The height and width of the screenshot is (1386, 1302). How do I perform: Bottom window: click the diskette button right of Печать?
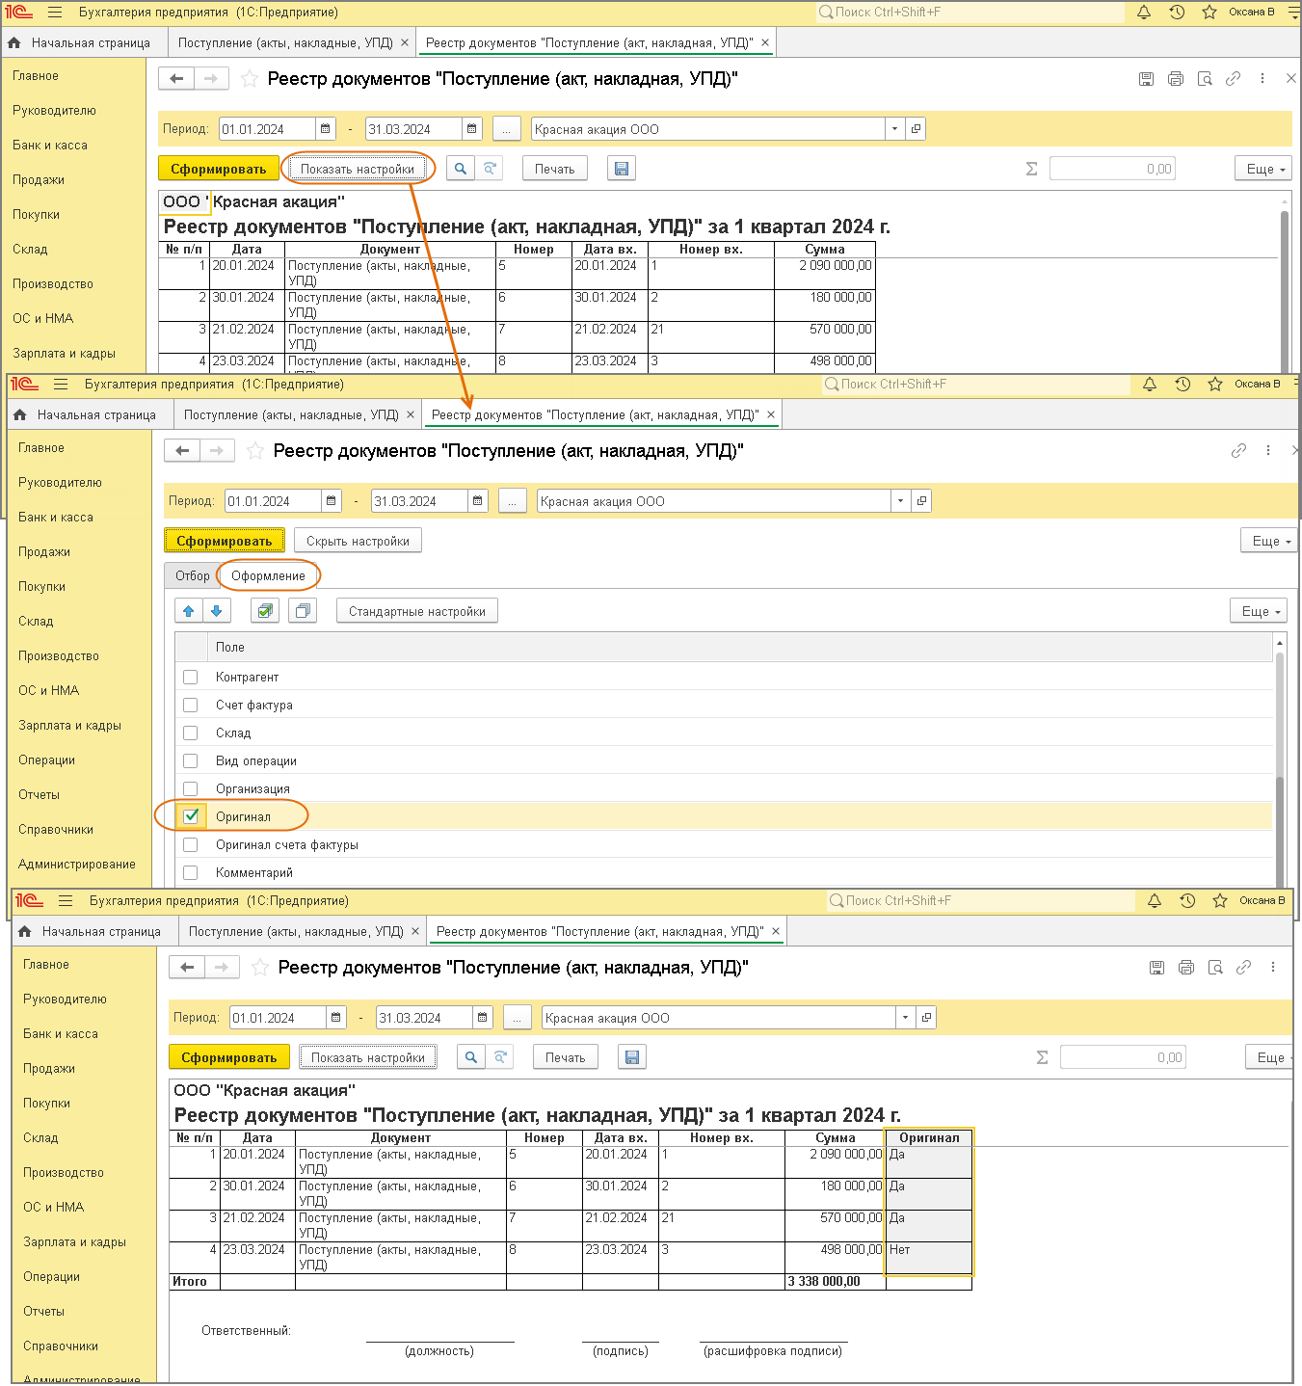[x=632, y=1057]
